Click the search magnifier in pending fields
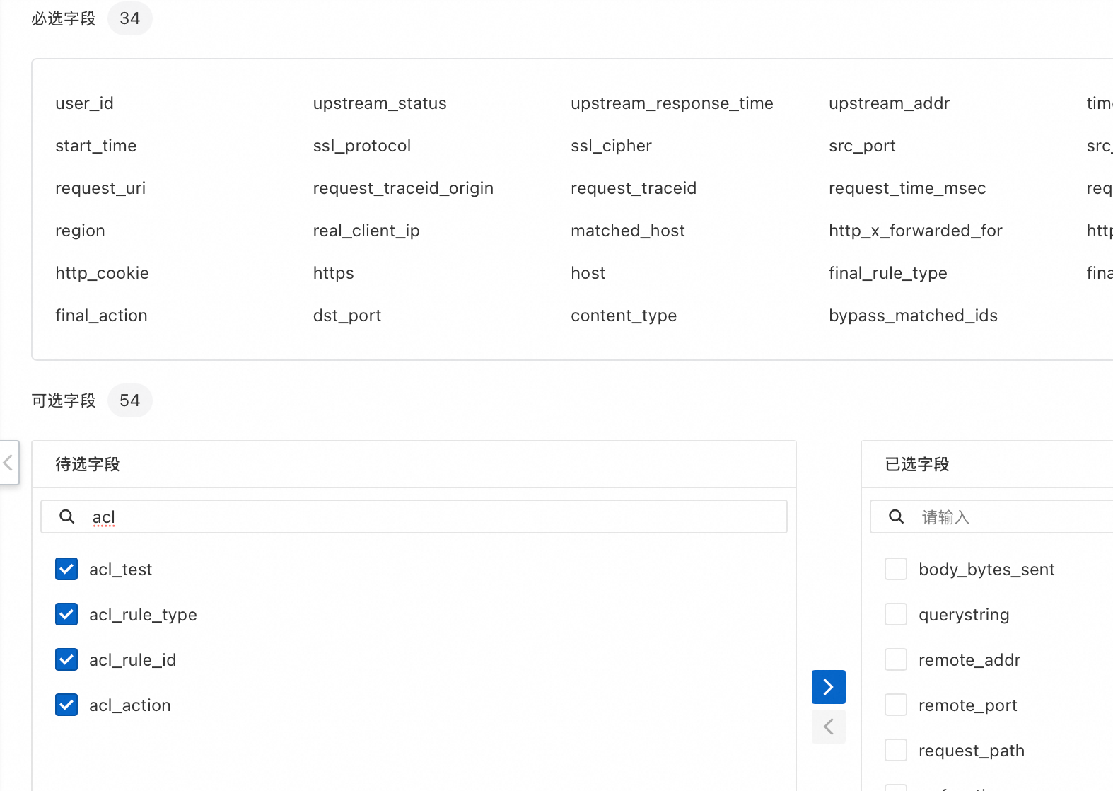1113x791 pixels. click(67, 516)
